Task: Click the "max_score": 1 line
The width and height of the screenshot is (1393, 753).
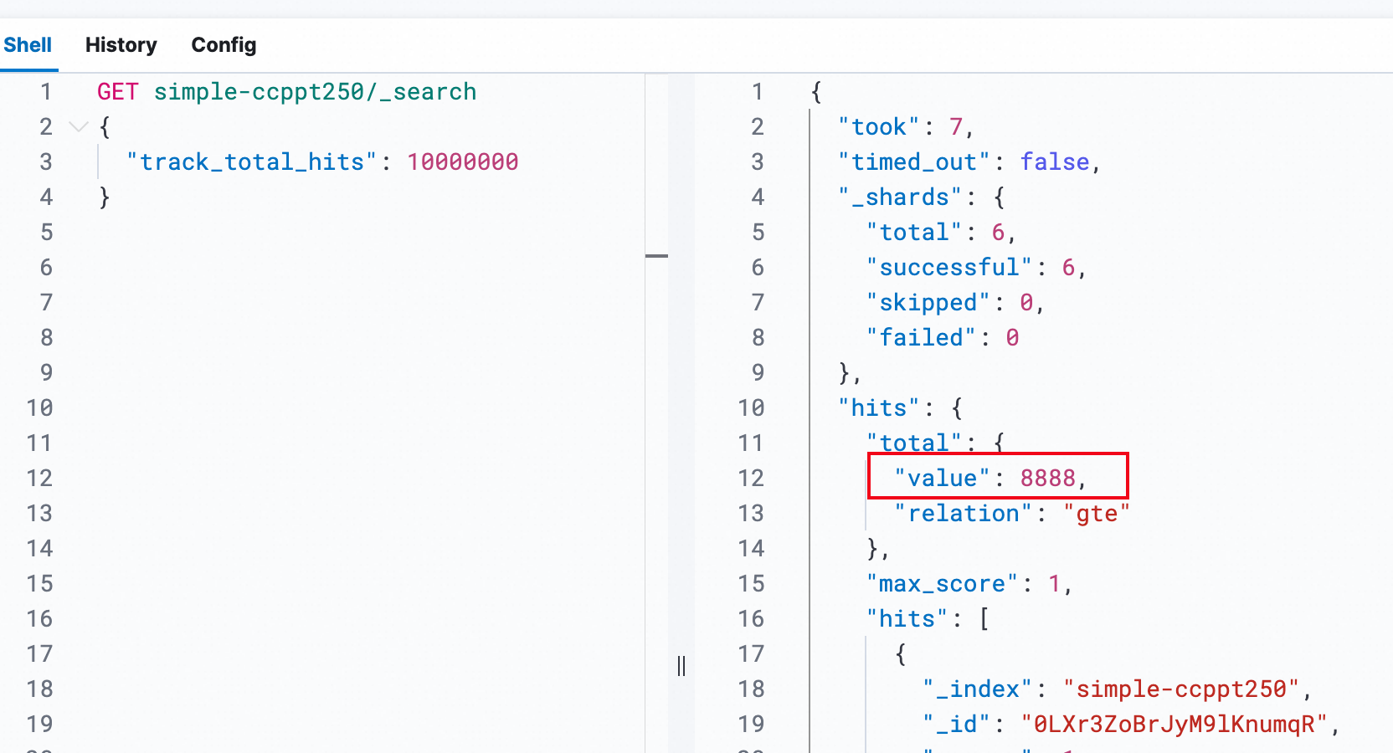Action: [x=969, y=584]
